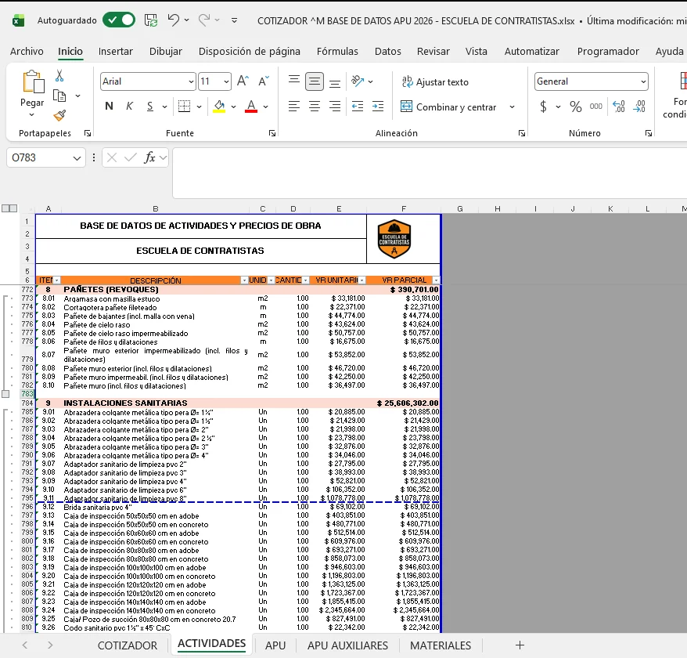Toggle middle vertical alignment

(315, 81)
